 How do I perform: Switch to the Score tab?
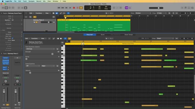103,35
